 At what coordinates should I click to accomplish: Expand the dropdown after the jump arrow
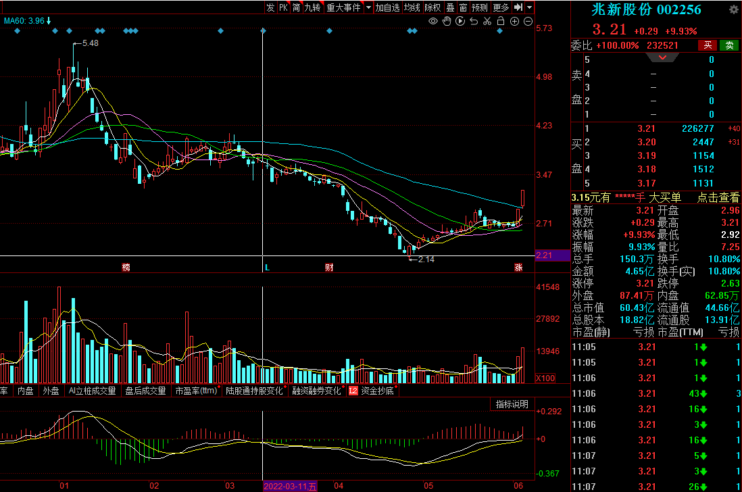[530, 7]
